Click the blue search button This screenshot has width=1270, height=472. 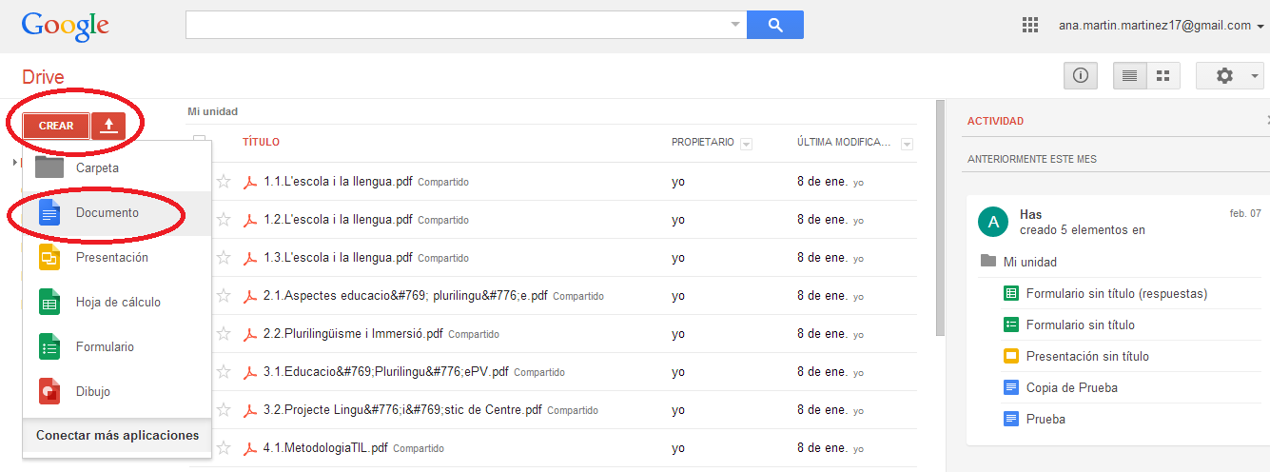click(x=775, y=25)
